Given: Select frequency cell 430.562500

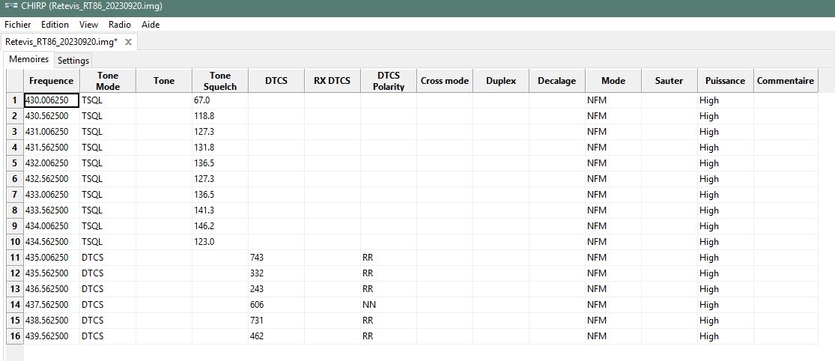Looking at the screenshot, I should tap(52, 116).
